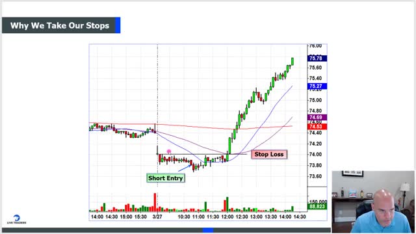Click the purple 74.69 price tag

coord(317,118)
